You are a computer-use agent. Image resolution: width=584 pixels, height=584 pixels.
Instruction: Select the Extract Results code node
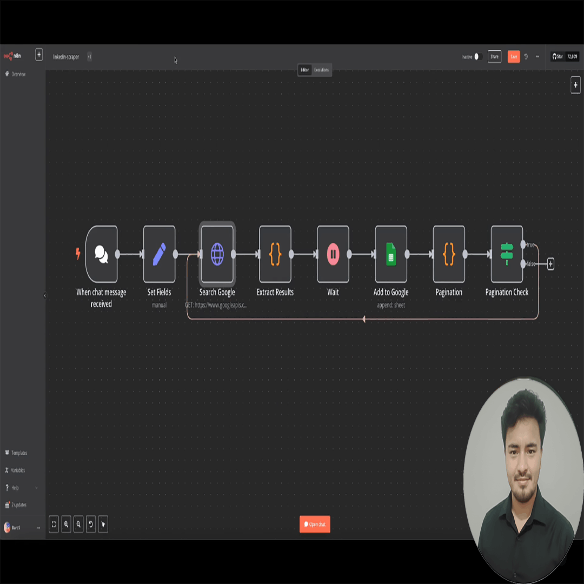click(x=275, y=254)
